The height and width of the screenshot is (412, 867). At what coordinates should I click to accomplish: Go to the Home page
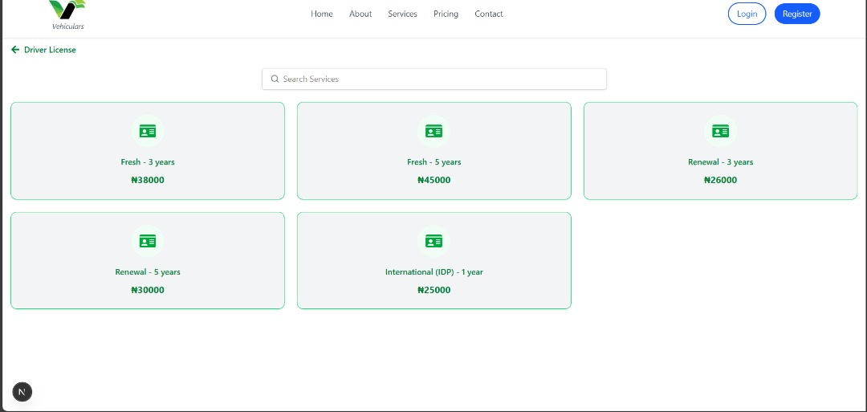(322, 14)
